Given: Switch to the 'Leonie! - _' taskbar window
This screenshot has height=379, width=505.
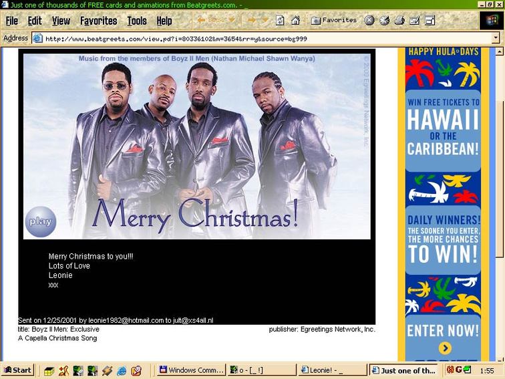Looking at the screenshot, I should [333, 370].
